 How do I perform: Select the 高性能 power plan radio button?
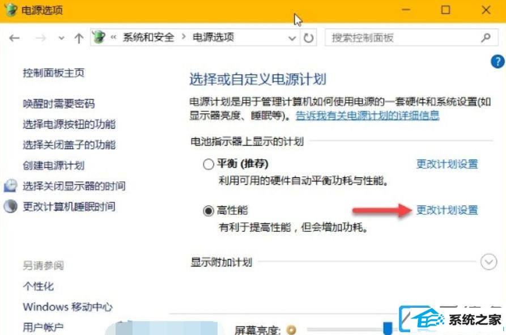pyautogui.click(x=209, y=211)
